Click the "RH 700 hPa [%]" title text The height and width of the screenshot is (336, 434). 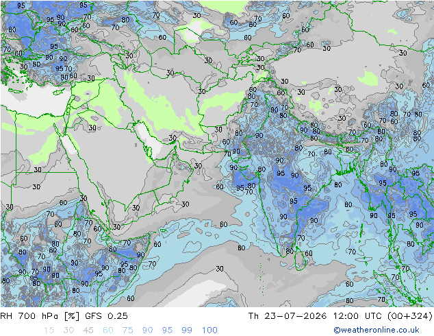[40, 316]
